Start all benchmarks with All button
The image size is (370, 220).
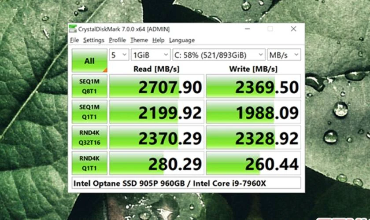[x=89, y=61]
